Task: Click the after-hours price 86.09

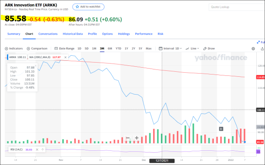Action: point(76,20)
